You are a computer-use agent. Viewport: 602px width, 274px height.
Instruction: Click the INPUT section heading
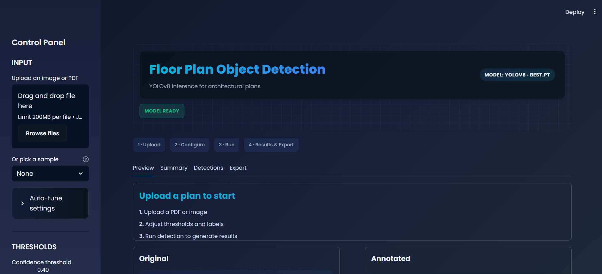(22, 63)
